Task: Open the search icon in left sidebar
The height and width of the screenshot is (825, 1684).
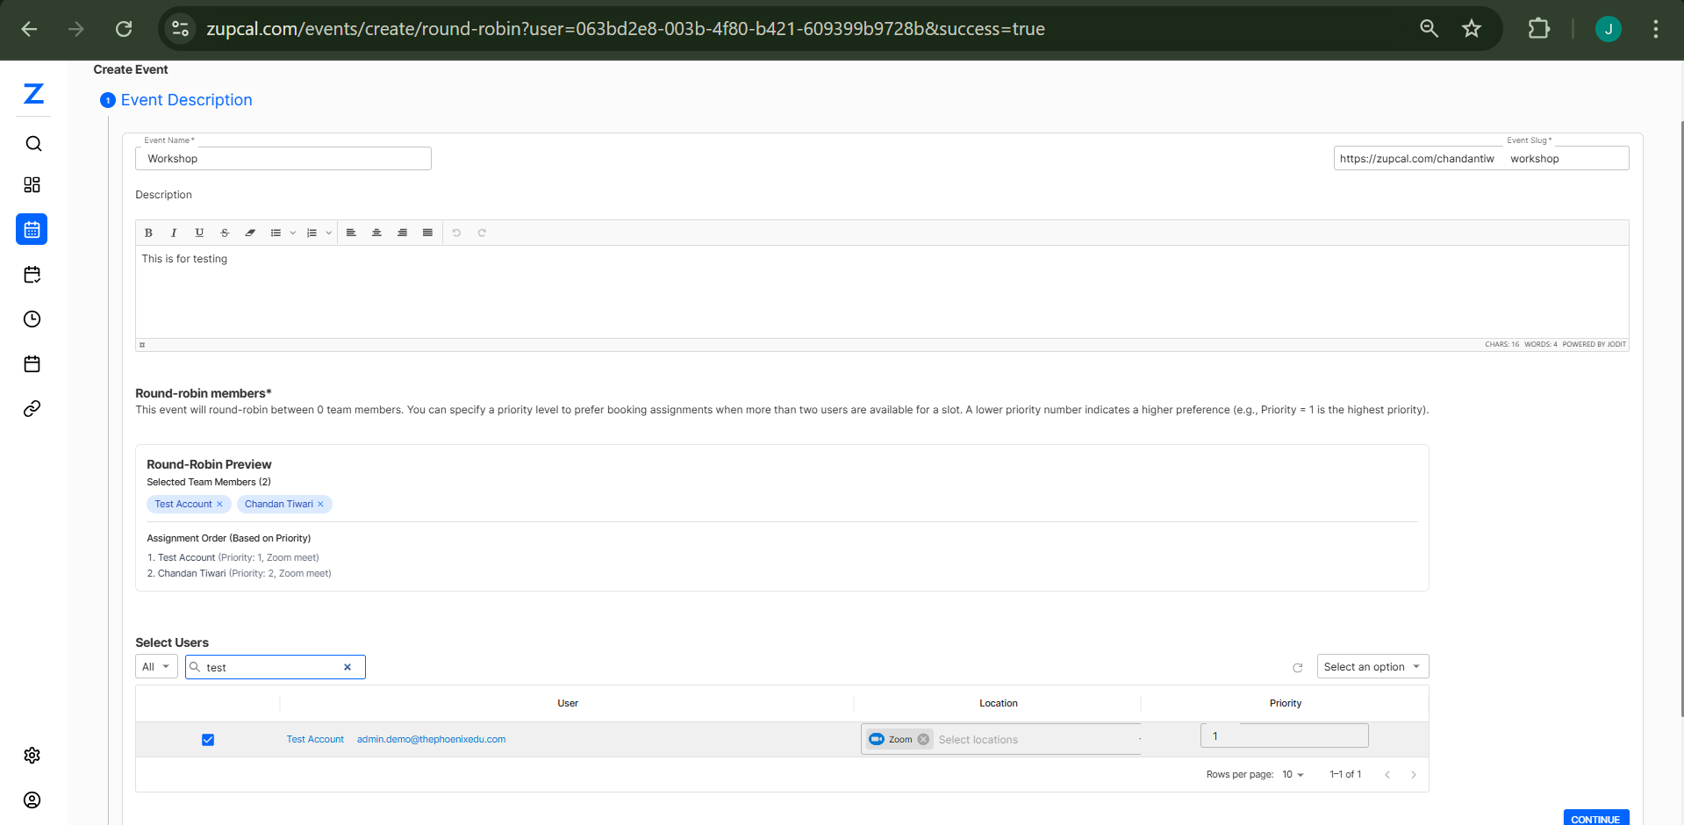Action: (32, 144)
